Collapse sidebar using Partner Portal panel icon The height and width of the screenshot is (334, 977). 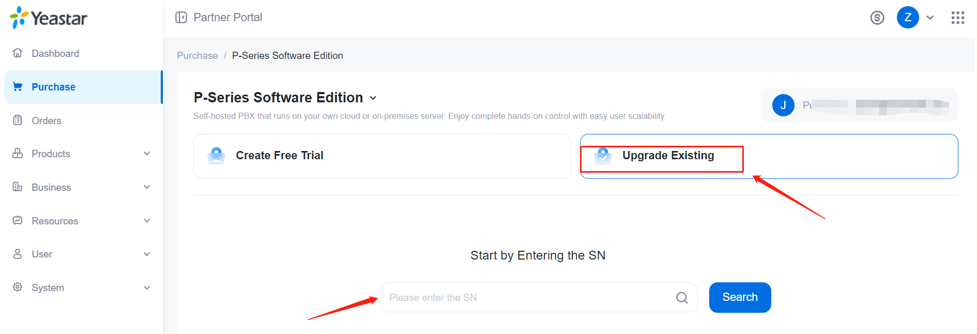point(181,18)
